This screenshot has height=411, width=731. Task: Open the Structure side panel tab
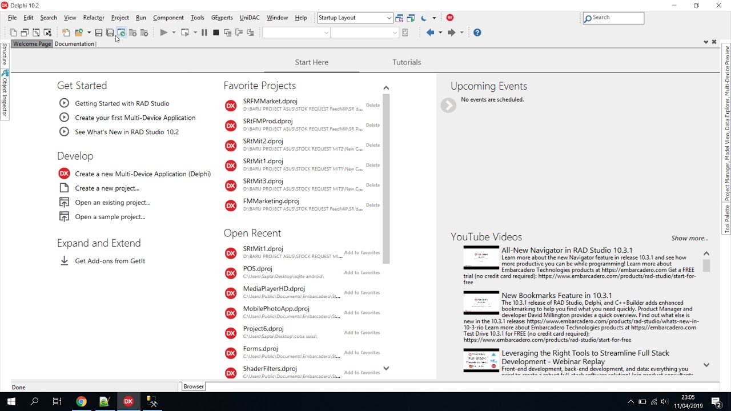[4, 54]
